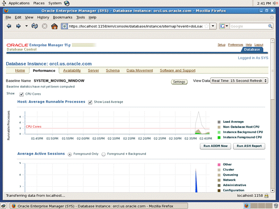Click the Firefox icon in bottom tray

246,206
